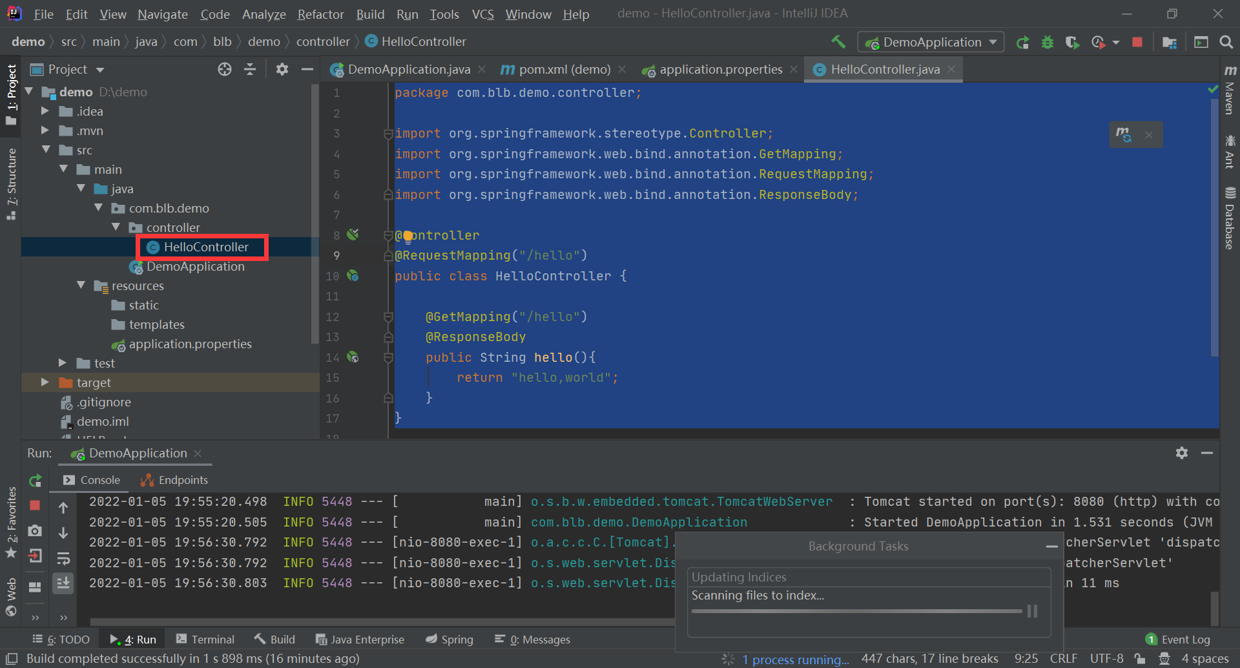
Task: Open Run panel settings gear
Action: coord(1182,453)
